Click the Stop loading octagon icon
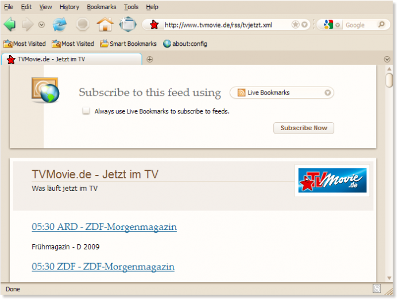Screen dimensions: 399x301 83,25
